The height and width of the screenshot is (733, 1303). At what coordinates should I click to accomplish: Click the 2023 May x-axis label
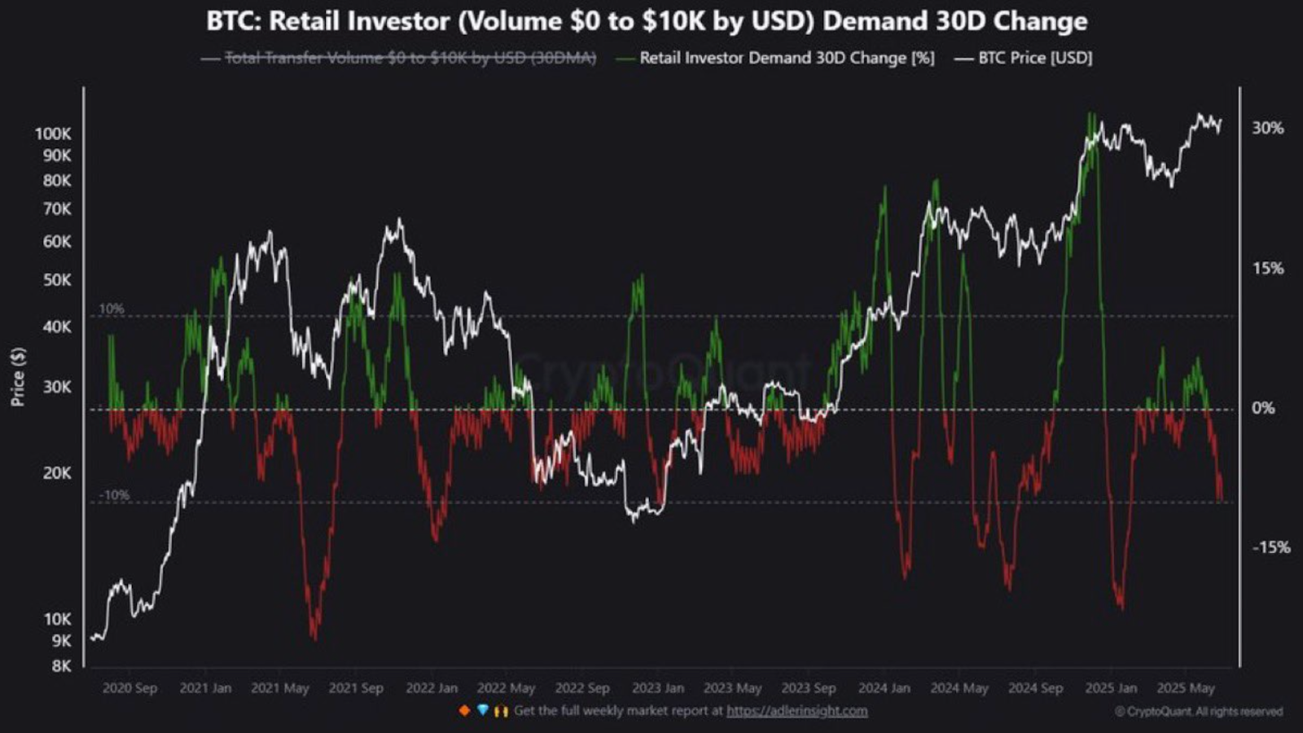point(733,688)
